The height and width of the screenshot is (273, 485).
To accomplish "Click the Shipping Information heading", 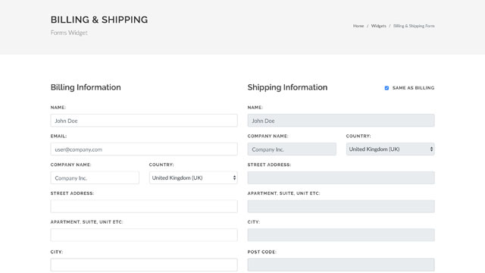I will (287, 87).
